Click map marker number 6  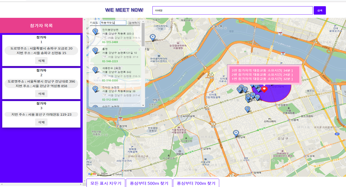tap(247, 109)
